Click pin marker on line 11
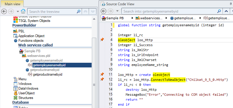233x108 pixels. point(102,74)
